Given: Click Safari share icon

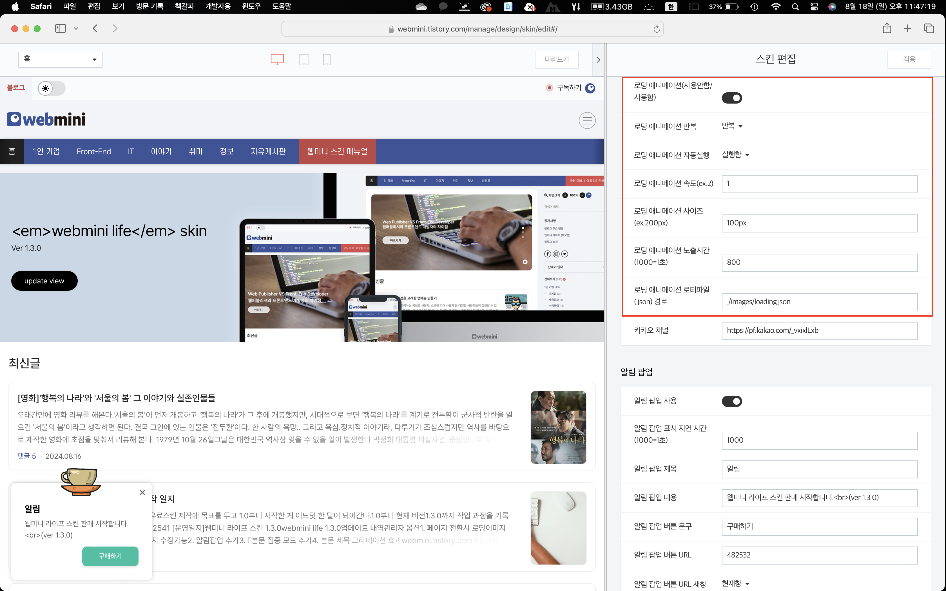Looking at the screenshot, I should (x=887, y=28).
